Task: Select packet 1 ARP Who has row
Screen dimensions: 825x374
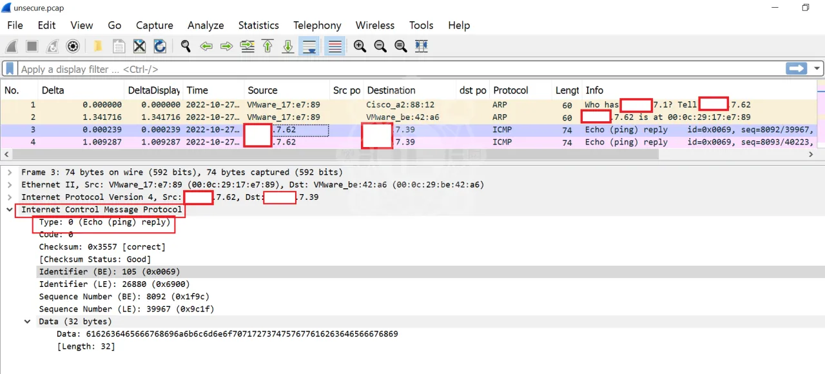Action: click(409, 104)
